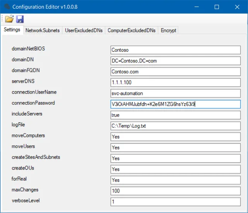
Task: Click the verboseLevel label
Action: [x=26, y=201]
